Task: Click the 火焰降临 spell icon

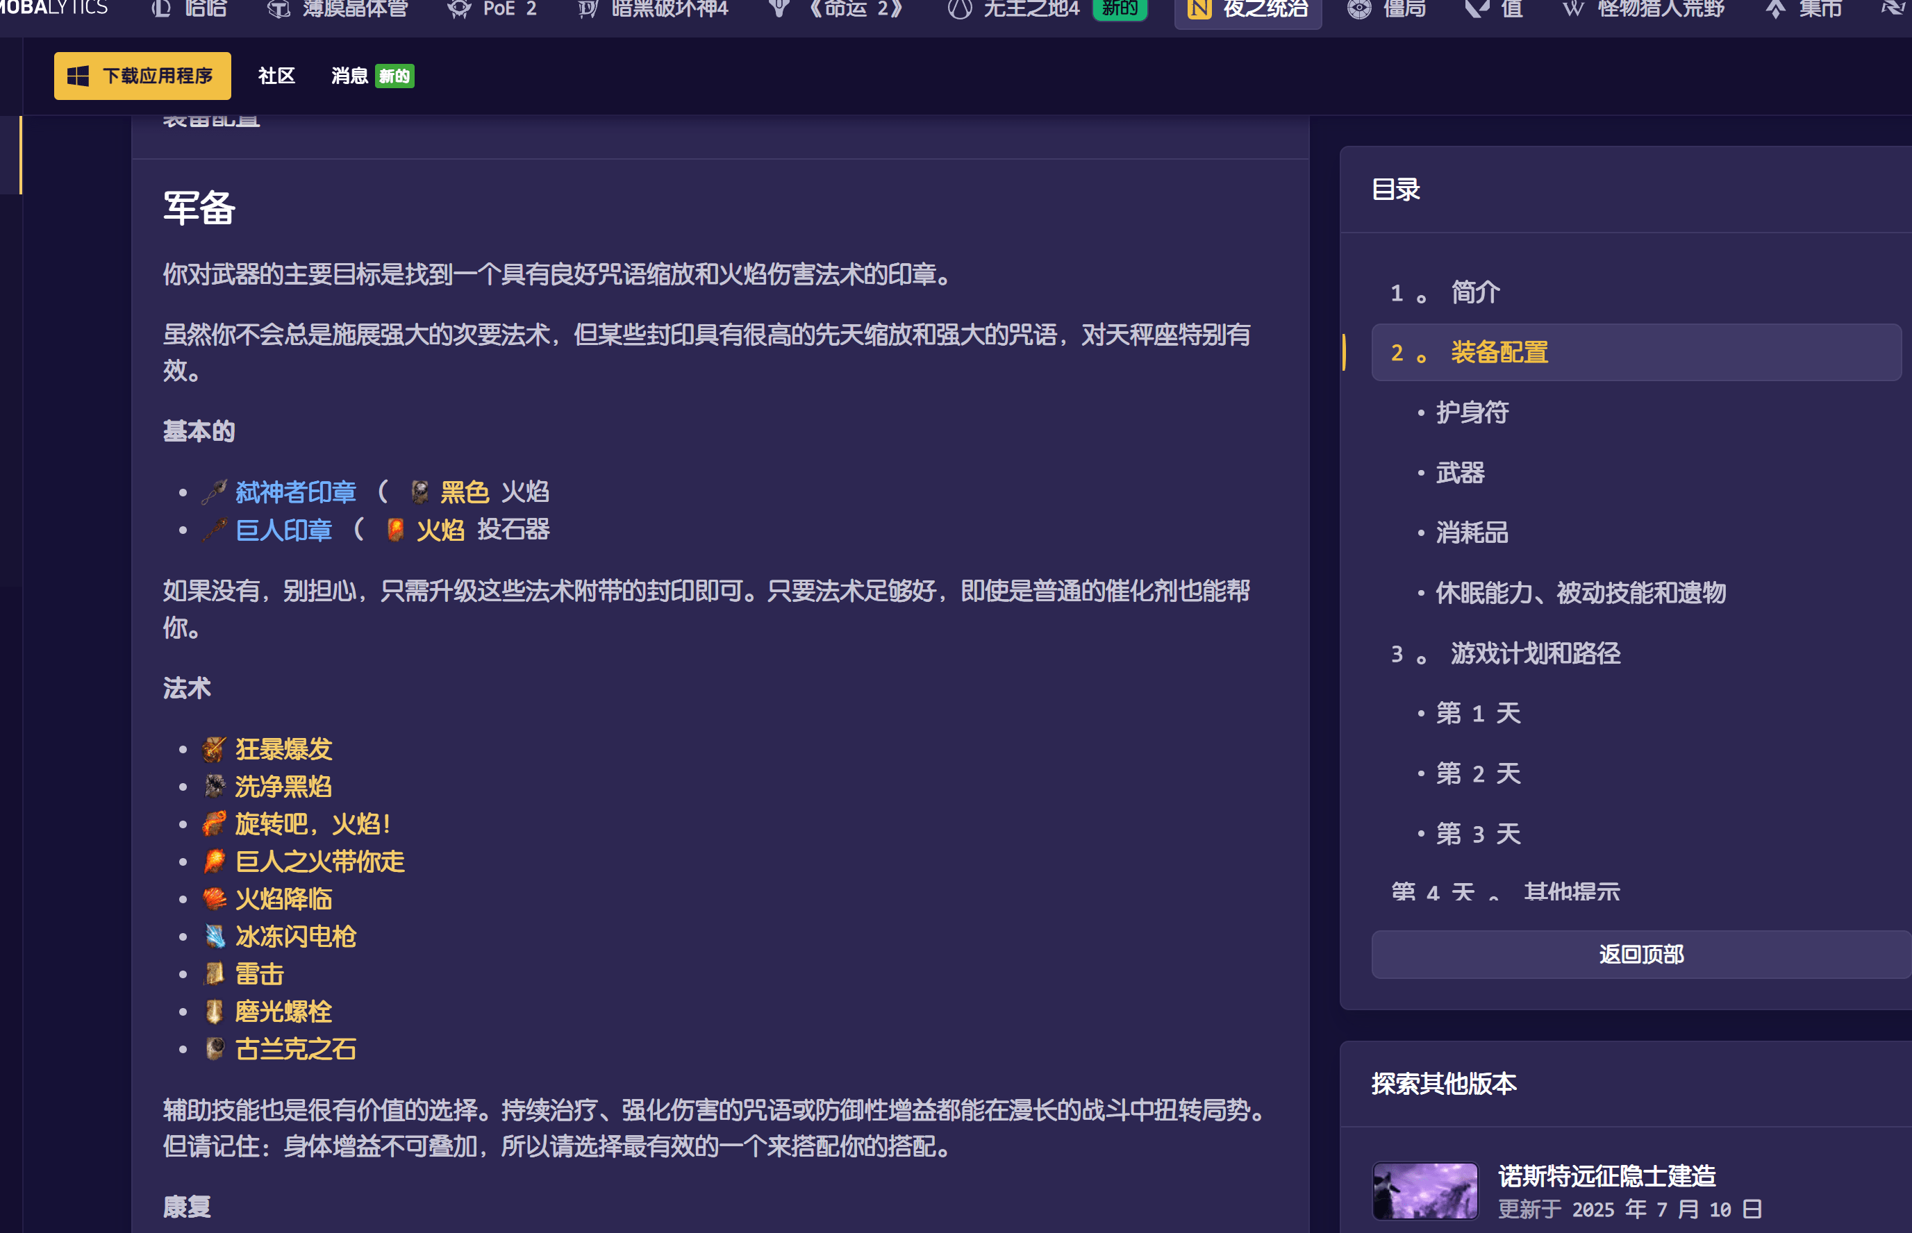Action: [214, 899]
